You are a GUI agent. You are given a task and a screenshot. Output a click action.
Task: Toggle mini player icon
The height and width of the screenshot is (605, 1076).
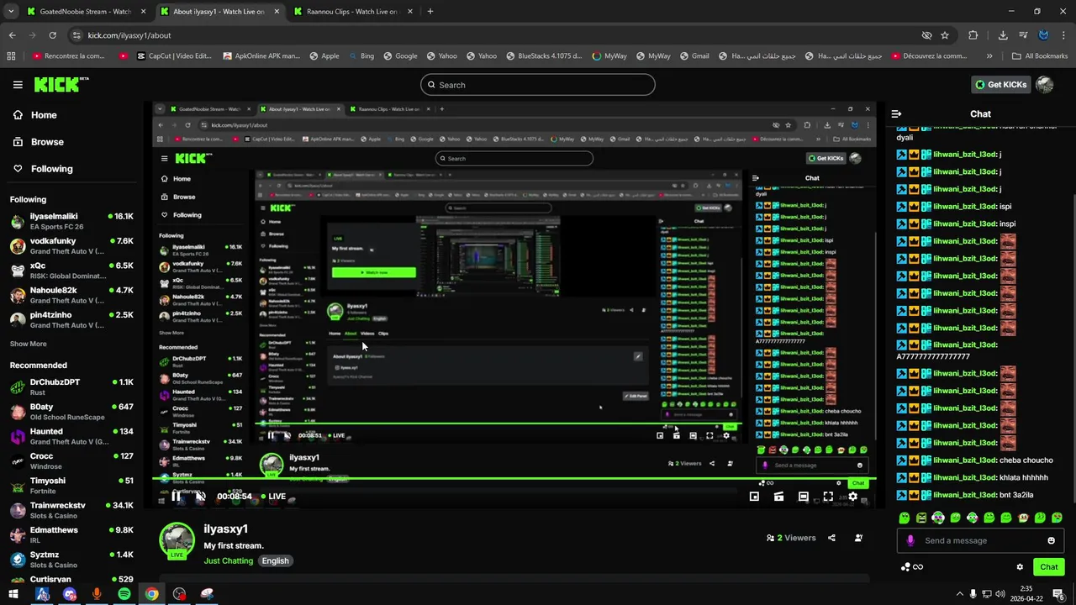778,497
